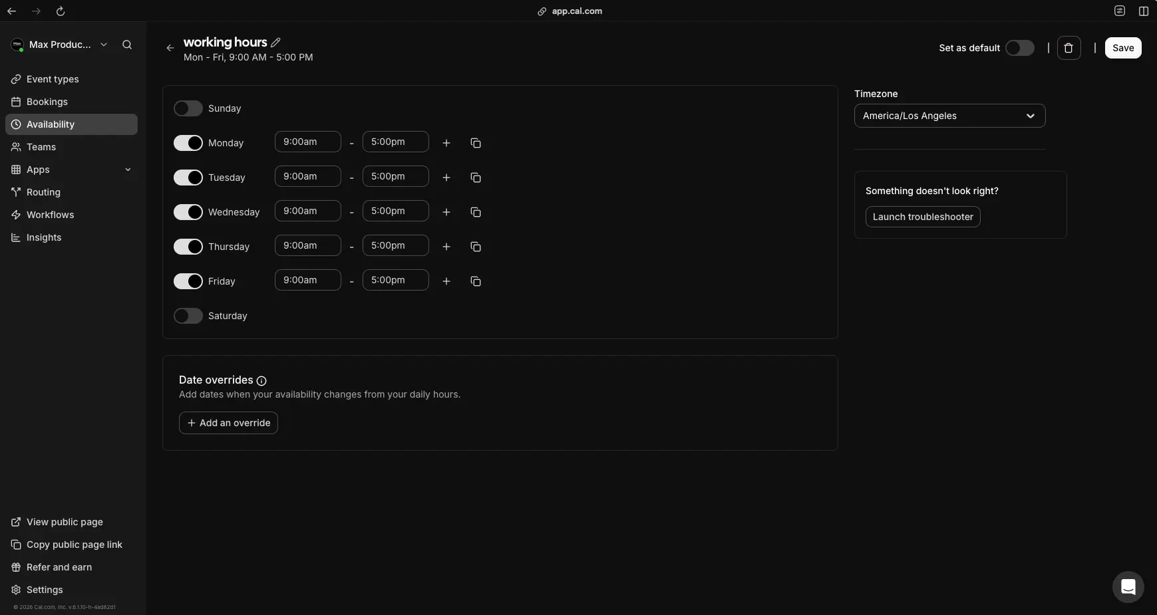Enable Saturday availability
This screenshot has width=1157, height=615.
point(188,316)
